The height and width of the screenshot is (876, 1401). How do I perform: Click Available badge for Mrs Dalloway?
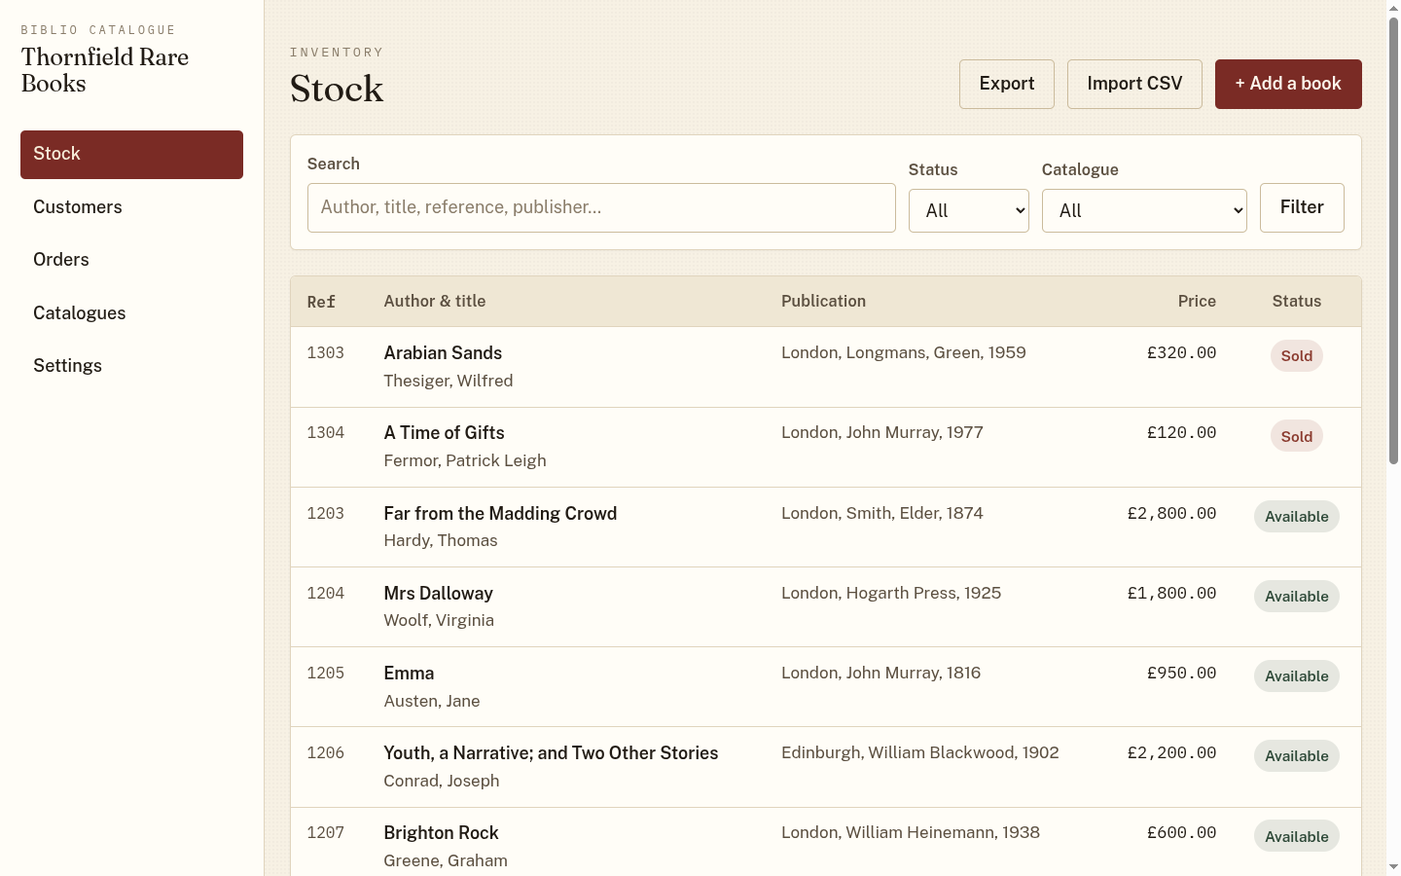(1297, 597)
